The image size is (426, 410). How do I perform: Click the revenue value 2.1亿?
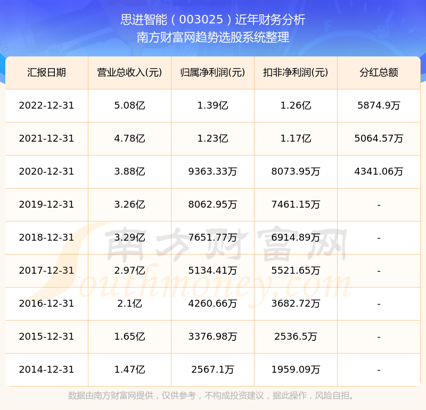click(129, 304)
